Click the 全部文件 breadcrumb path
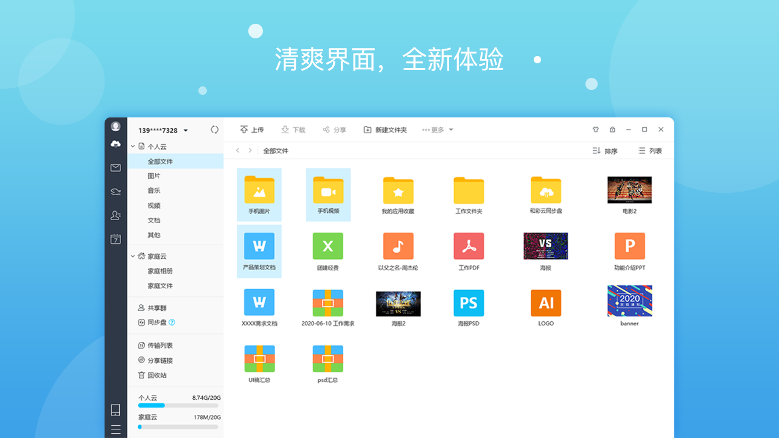This screenshot has height=438, width=779. point(276,151)
